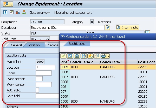The image size is (156, 108).
Task: Click the star Add to Favorites icon
Action: [x=90, y=56]
